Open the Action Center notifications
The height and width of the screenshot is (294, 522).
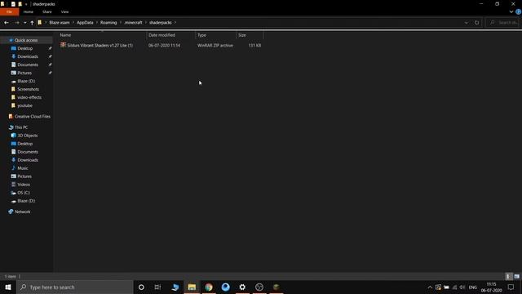click(511, 287)
